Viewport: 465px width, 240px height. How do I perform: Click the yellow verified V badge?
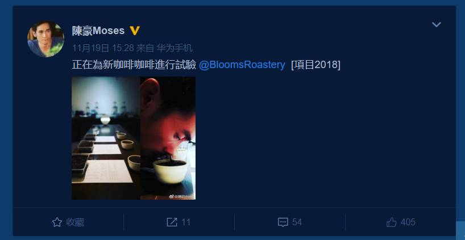(x=135, y=31)
